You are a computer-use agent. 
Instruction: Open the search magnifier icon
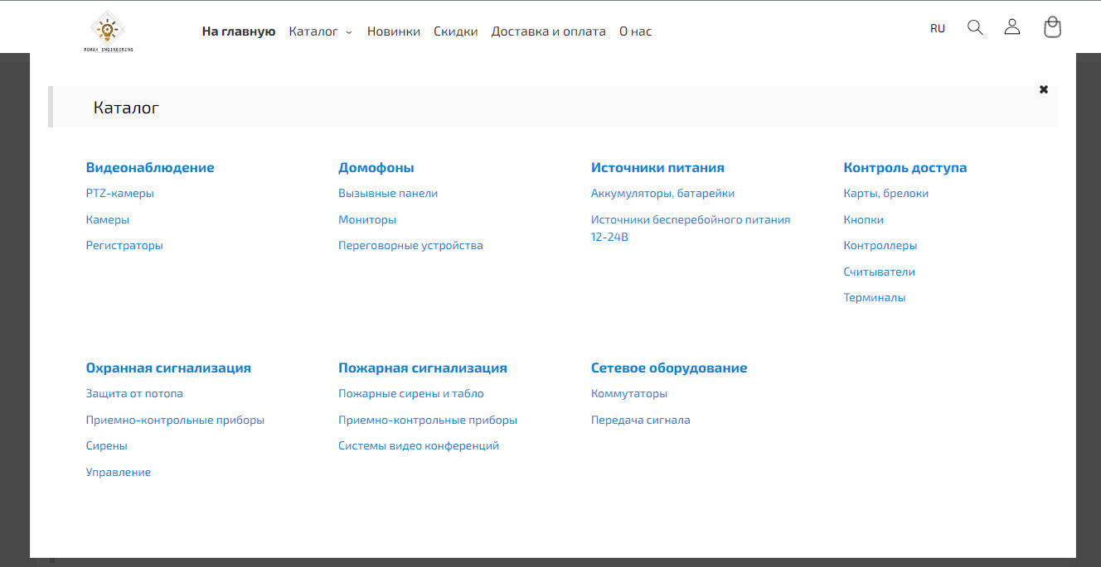tap(975, 27)
